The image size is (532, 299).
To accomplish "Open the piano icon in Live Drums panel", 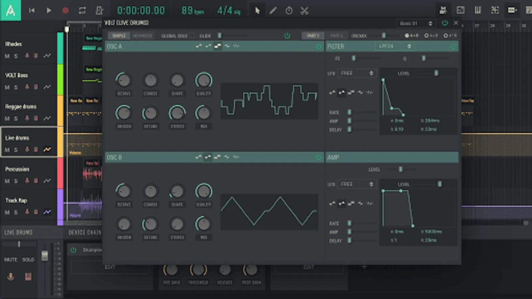I will pos(28,276).
